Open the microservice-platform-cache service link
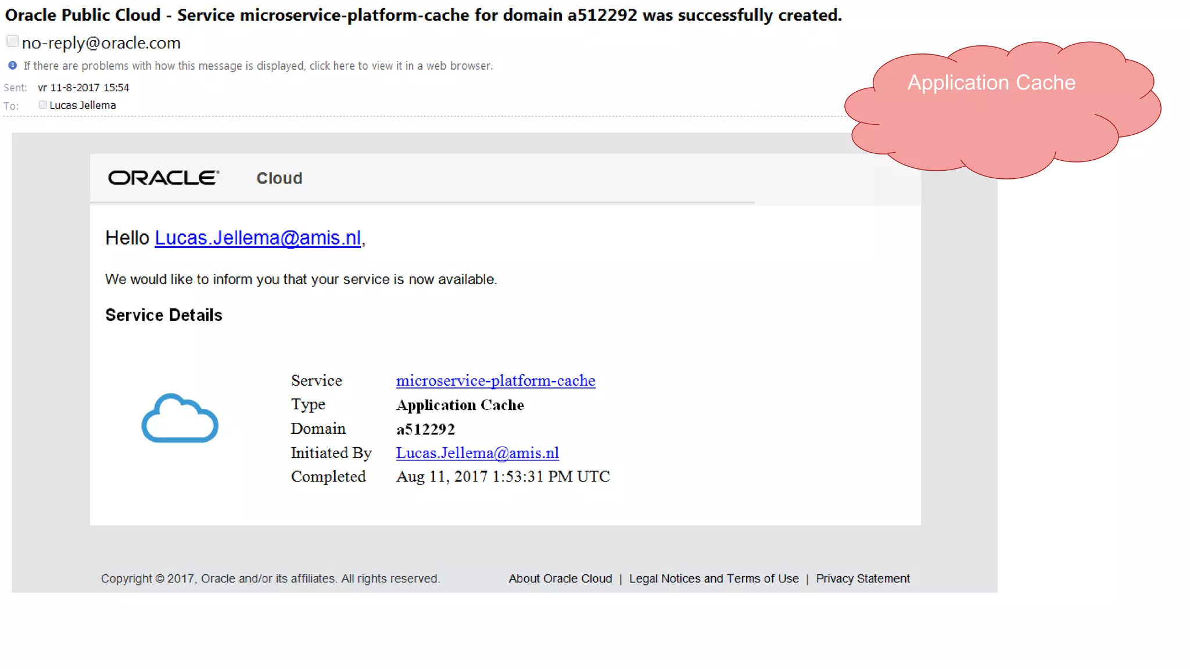Viewport: 1190px width, 669px height. click(496, 380)
